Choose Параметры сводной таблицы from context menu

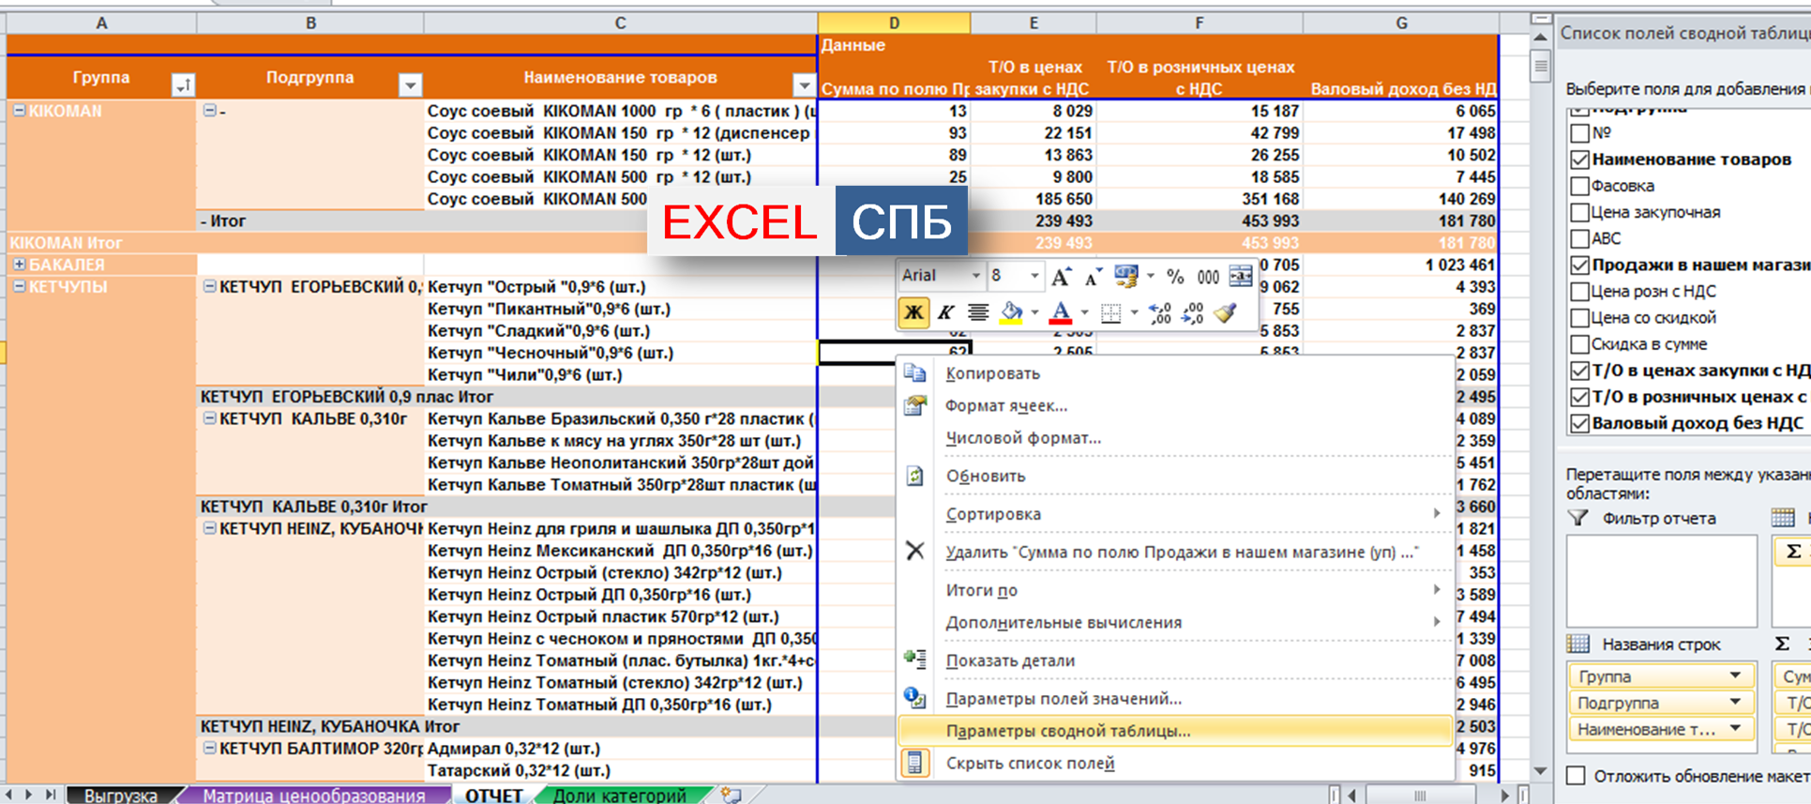[x=1067, y=731]
